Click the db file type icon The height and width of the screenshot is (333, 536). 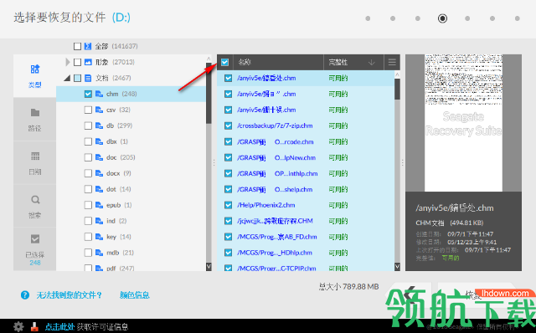(99, 126)
